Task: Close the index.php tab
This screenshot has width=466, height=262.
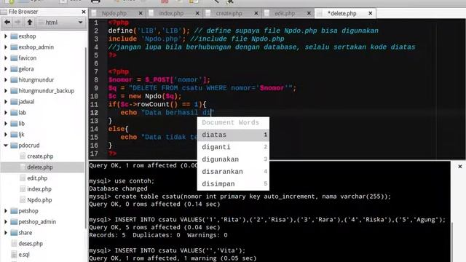Action: [x=197, y=13]
